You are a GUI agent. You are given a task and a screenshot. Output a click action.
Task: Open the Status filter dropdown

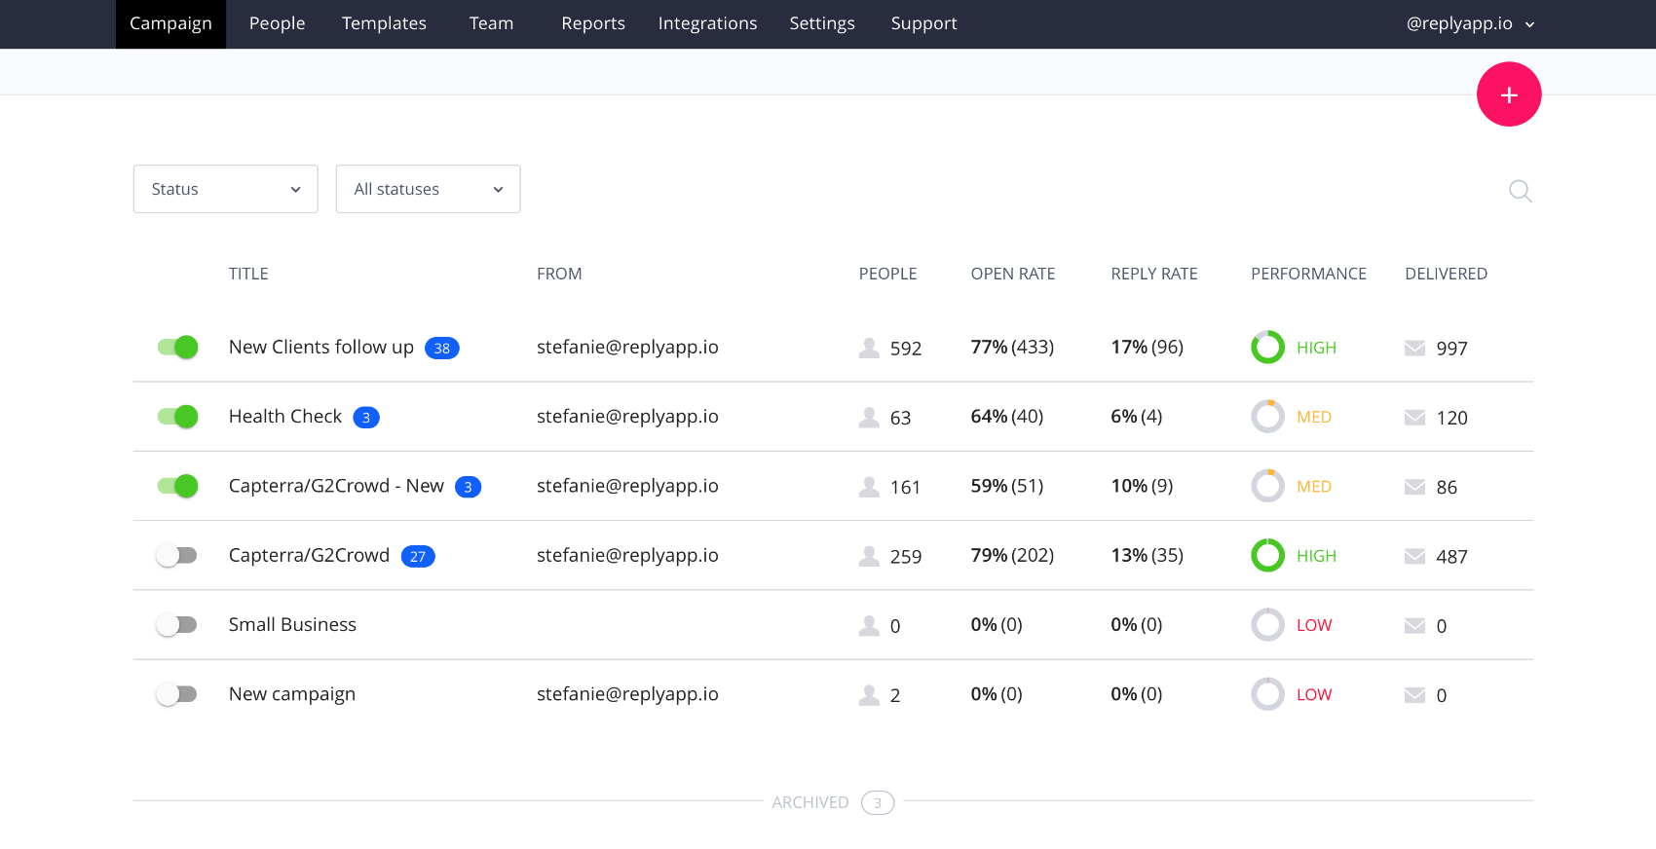click(225, 189)
